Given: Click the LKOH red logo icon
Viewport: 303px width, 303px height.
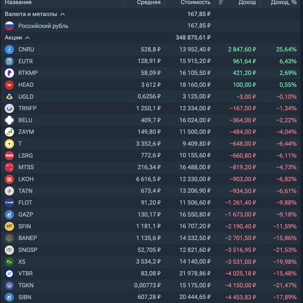Looking at the screenshot, I should click(9, 179).
